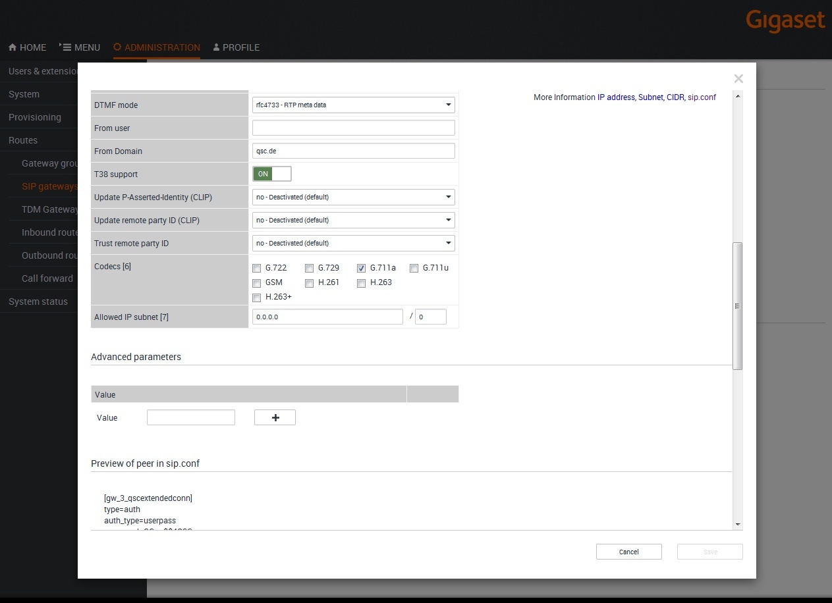The width and height of the screenshot is (832, 603).
Task: Select Routes in the sidebar
Action: 23,140
